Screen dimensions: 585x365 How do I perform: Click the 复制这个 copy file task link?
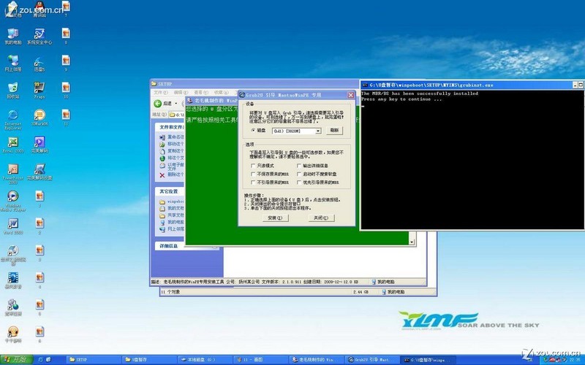[175, 151]
